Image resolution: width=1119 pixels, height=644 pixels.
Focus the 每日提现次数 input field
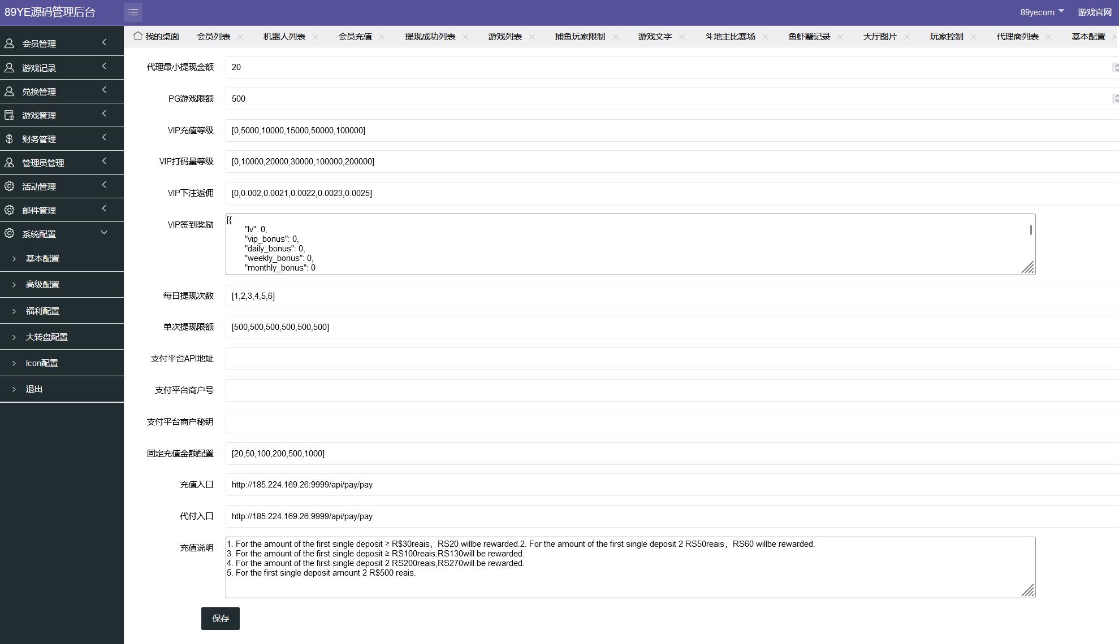click(672, 296)
